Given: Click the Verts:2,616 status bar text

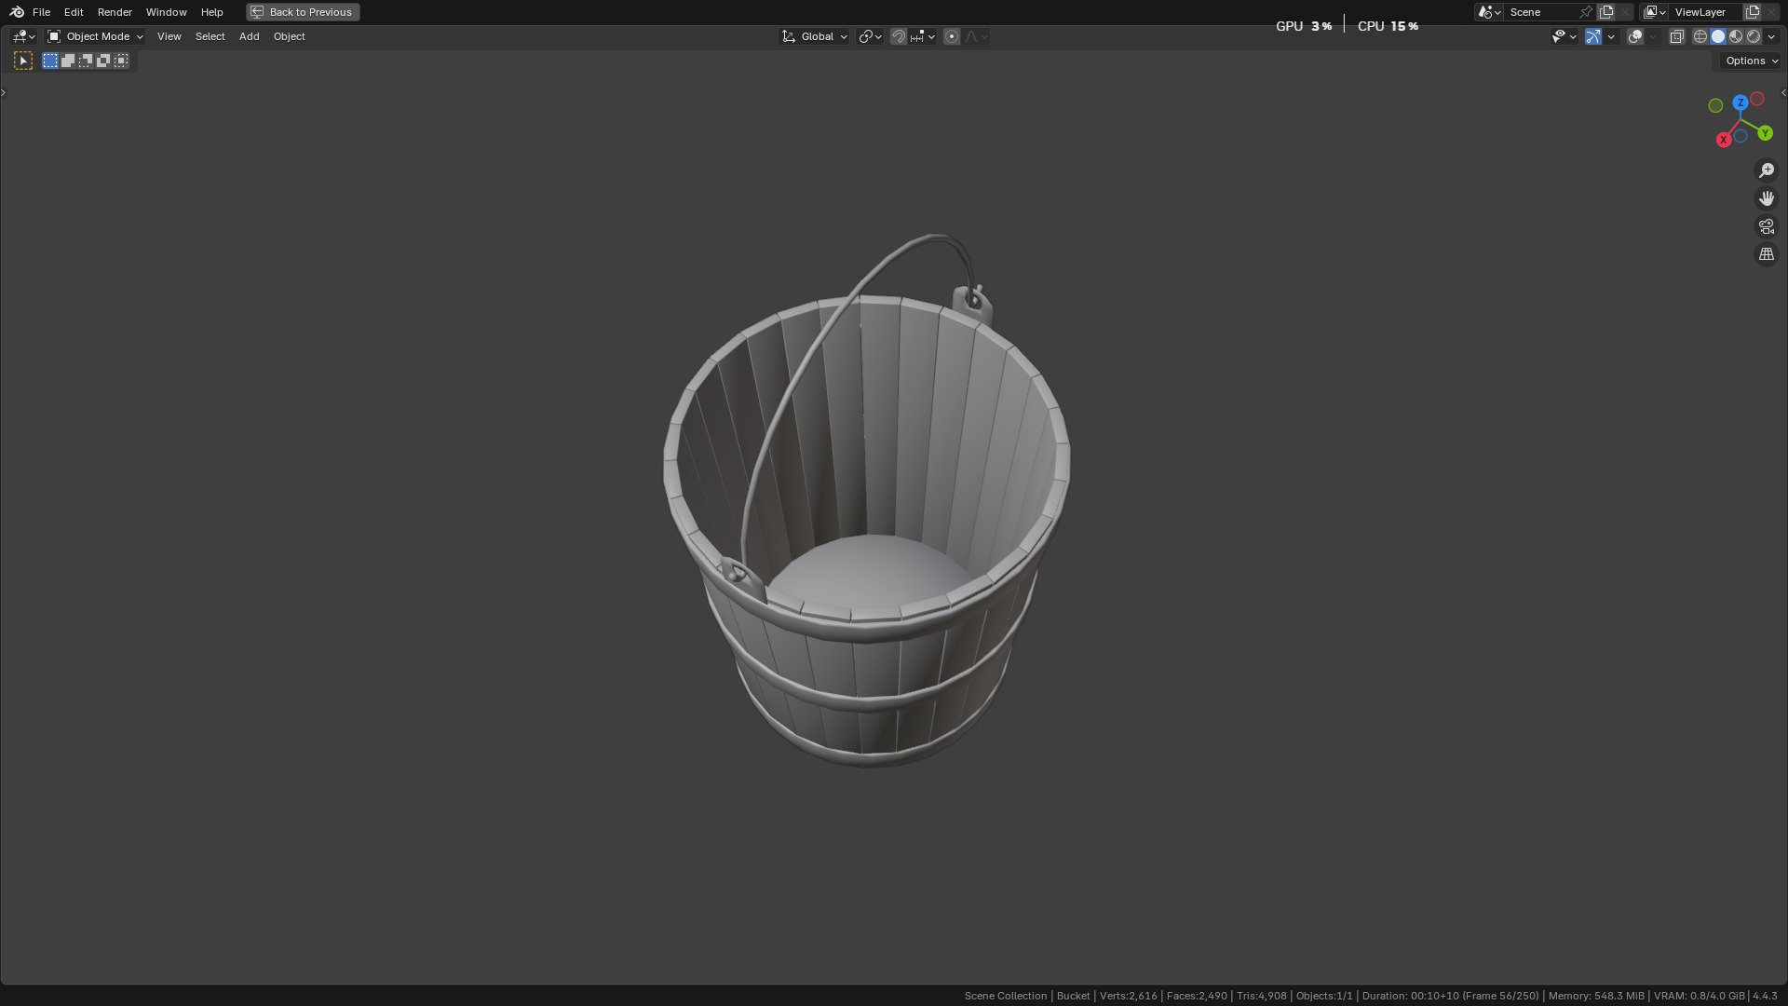Looking at the screenshot, I should pyautogui.click(x=1128, y=996).
